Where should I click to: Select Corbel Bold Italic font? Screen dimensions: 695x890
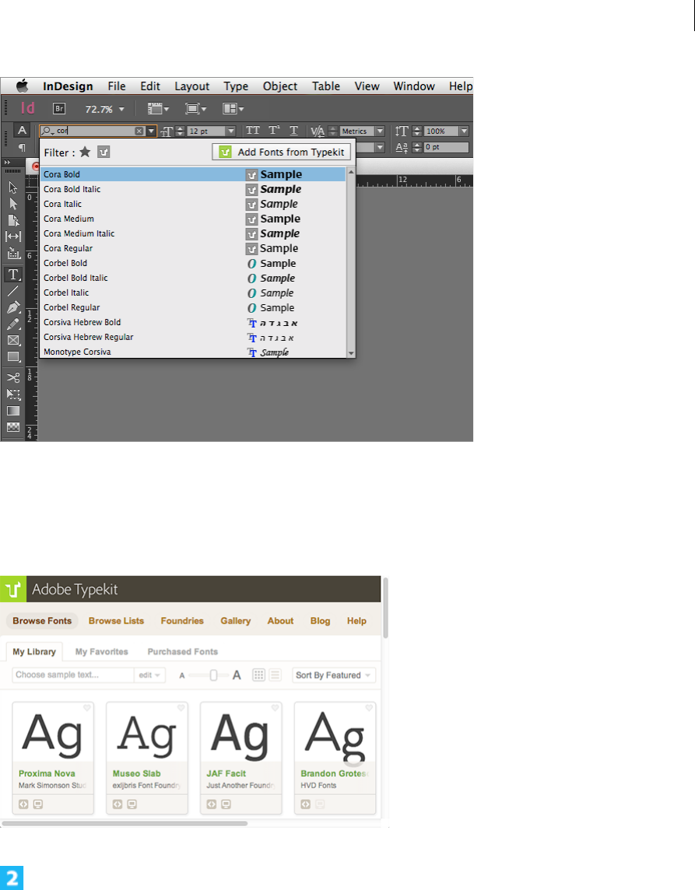193,279
